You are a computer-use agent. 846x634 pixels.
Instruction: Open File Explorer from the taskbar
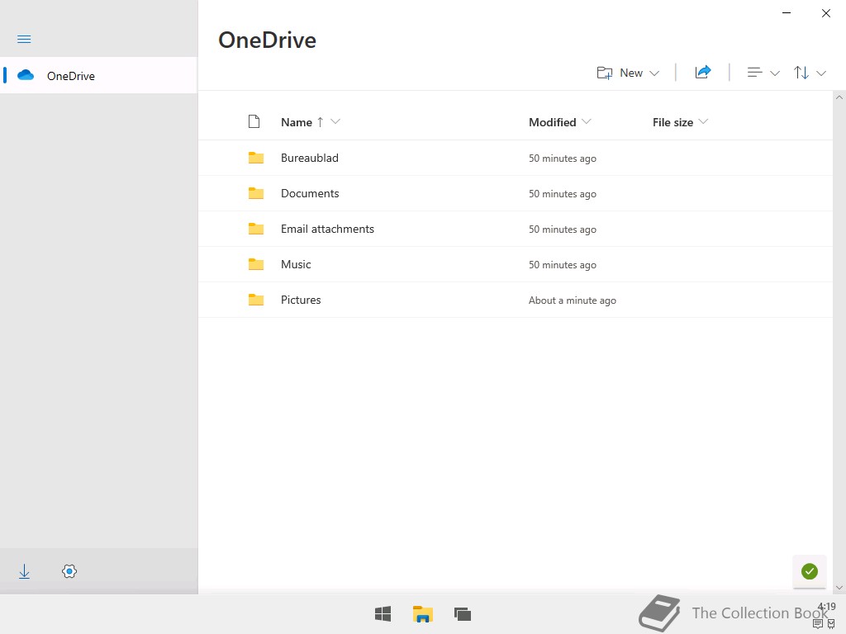[423, 614]
